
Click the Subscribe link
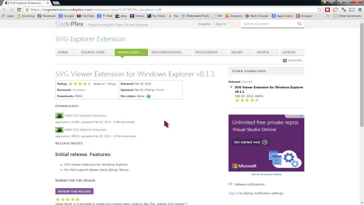[295, 60]
